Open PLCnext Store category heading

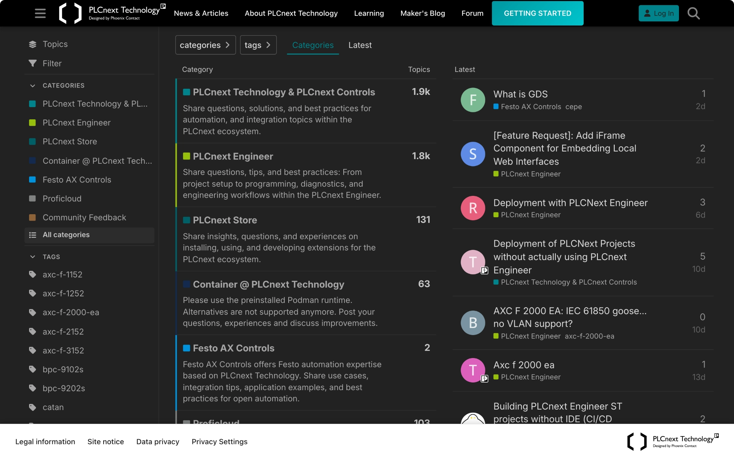coord(225,220)
